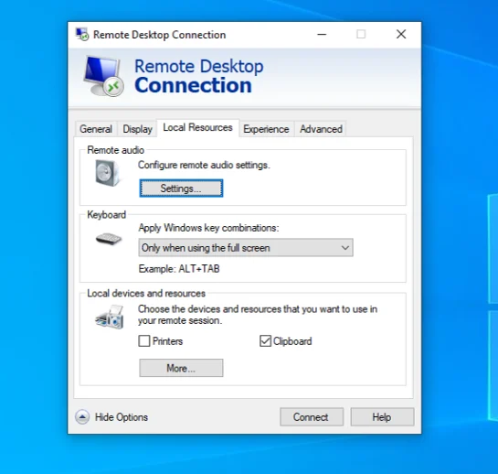498x474 pixels.
Task: Click the remote audio speaker icon
Action: coord(107,173)
